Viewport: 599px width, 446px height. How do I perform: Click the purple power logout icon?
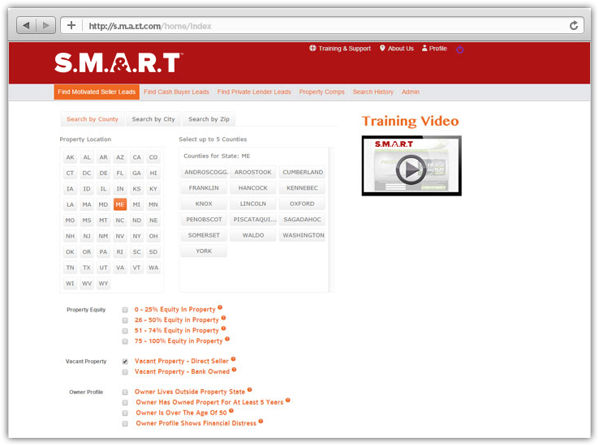pos(460,49)
